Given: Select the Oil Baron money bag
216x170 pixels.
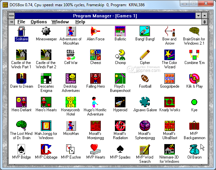Looking at the screenshot, I should (194, 149).
